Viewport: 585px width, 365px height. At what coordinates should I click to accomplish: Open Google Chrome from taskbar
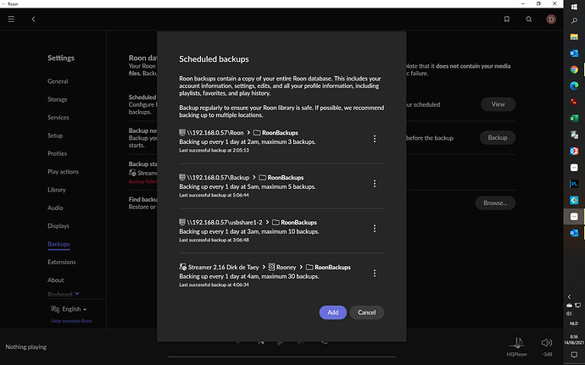click(574, 69)
